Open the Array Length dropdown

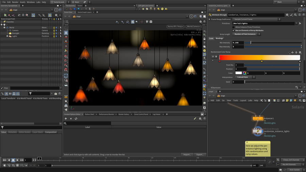pos(247,34)
